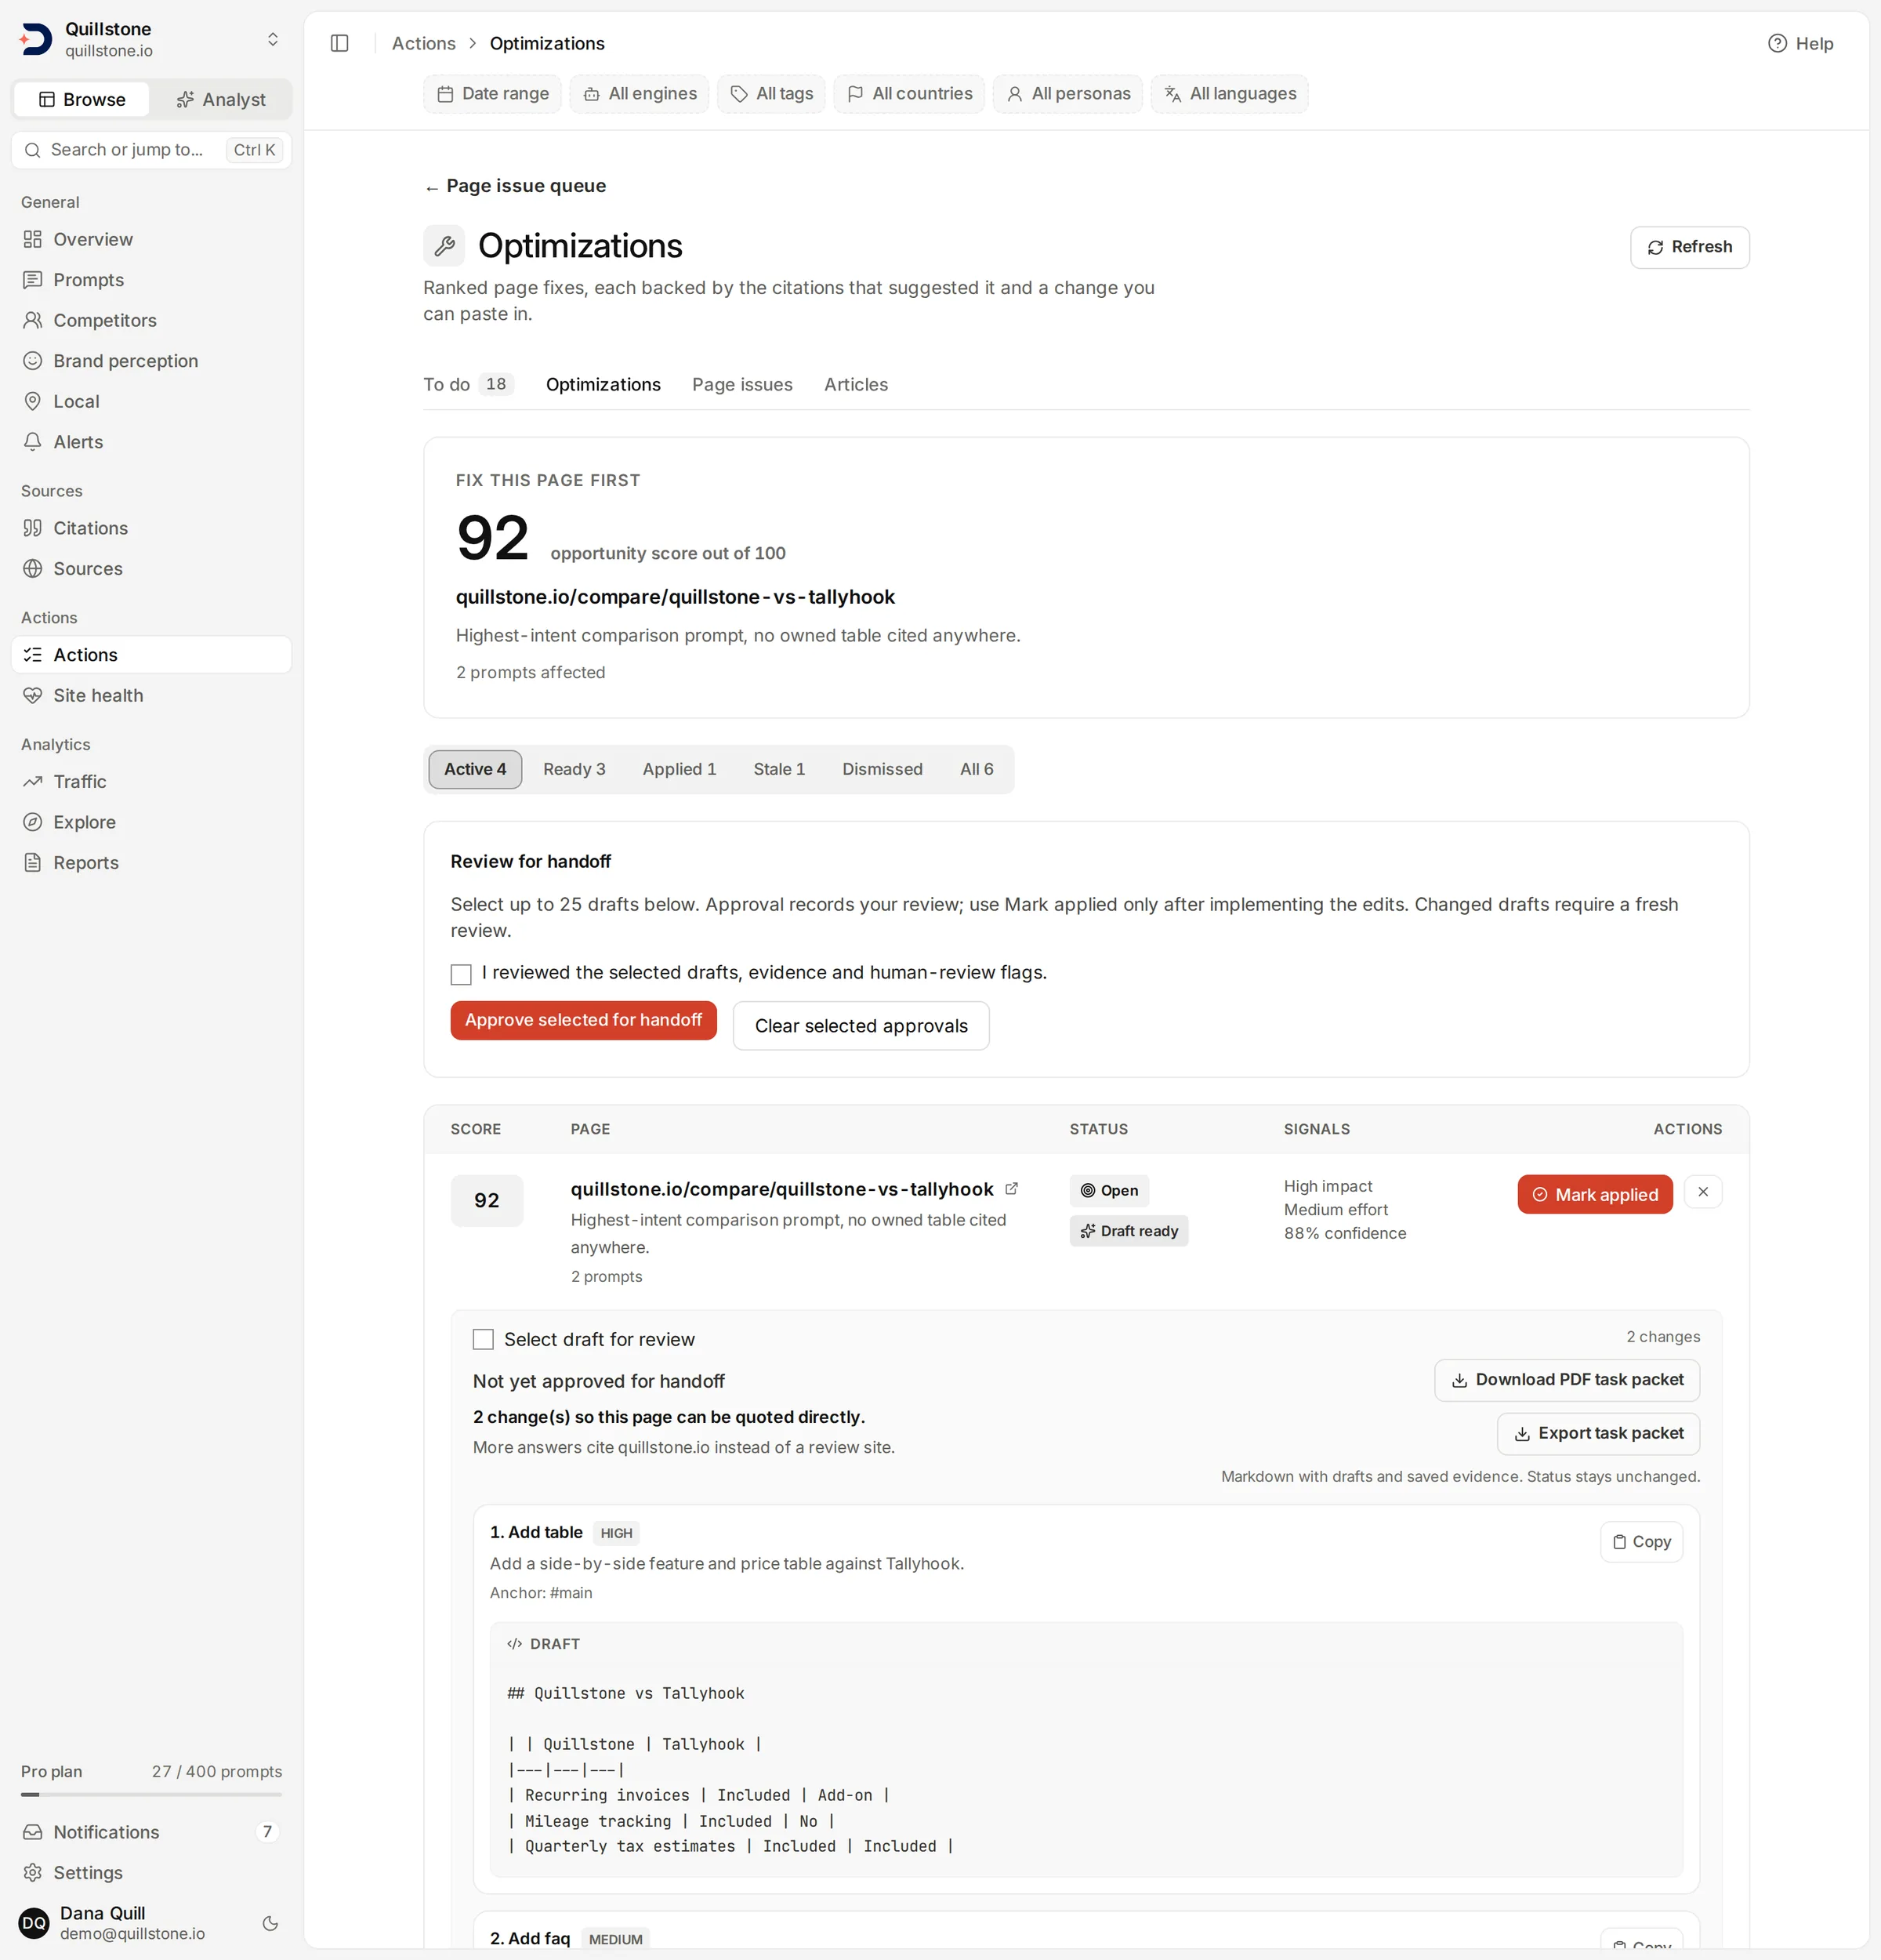Download the PDF task packet

click(x=1567, y=1380)
